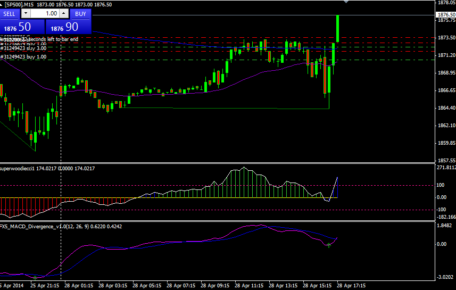Click CCI scale value -182.166
Image resolution: width=456 pixels, height=290 pixels.
[446, 217]
